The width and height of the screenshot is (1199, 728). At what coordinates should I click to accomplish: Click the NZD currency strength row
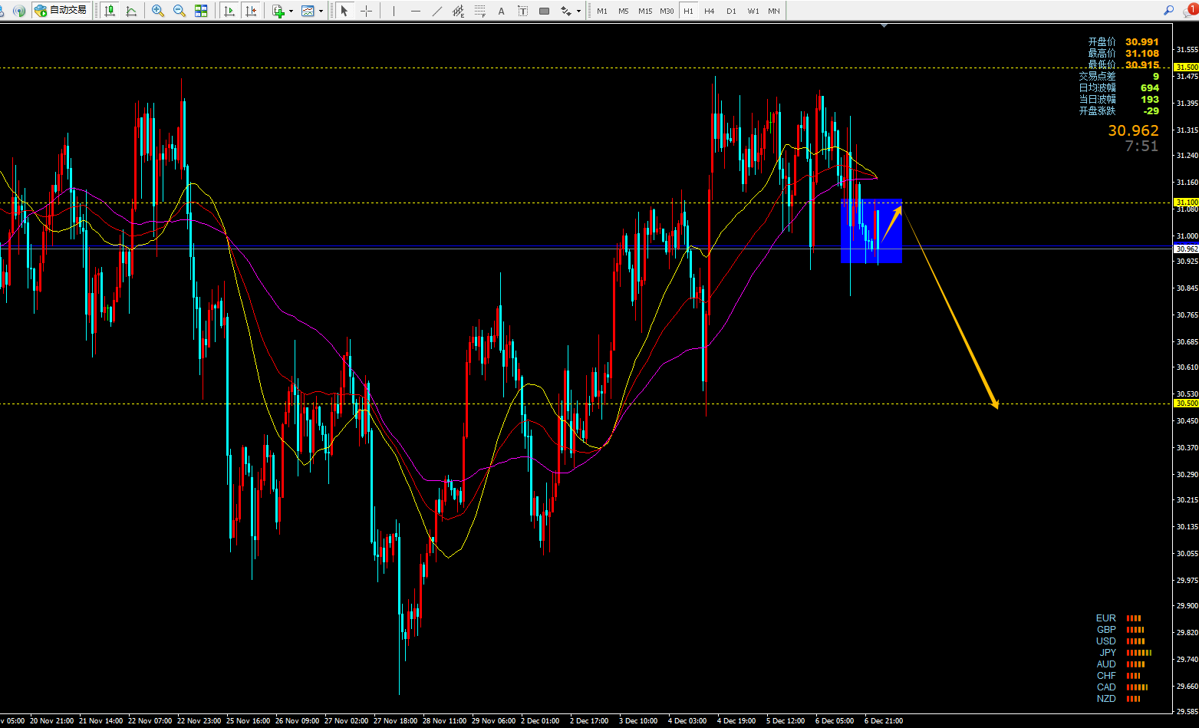(x=1119, y=699)
